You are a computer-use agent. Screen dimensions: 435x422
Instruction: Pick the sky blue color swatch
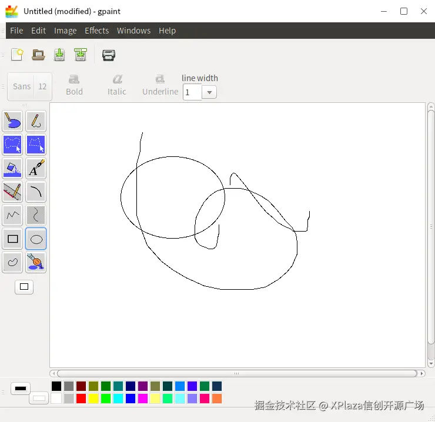click(180, 386)
